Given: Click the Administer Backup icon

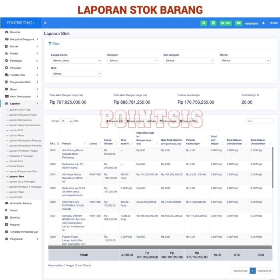Looking at the screenshot, I should (7, 203).
